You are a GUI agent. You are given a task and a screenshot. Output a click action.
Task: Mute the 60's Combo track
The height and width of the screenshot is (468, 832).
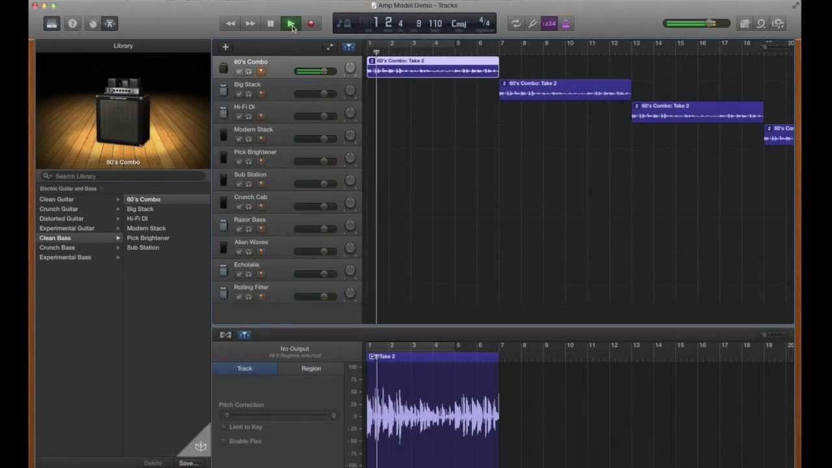pyautogui.click(x=239, y=71)
